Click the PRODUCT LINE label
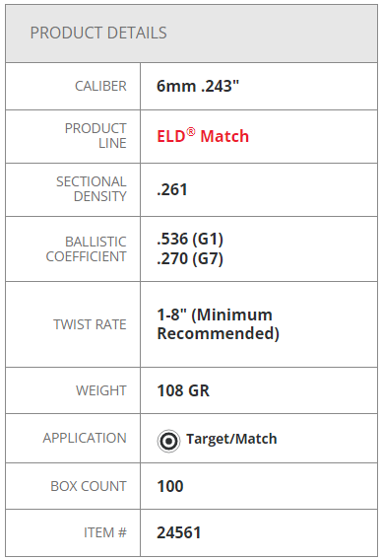The height and width of the screenshot is (560, 382). [95, 136]
